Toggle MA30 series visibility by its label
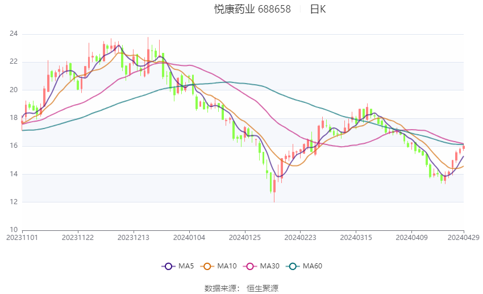The image size is (483, 294). (x=268, y=266)
